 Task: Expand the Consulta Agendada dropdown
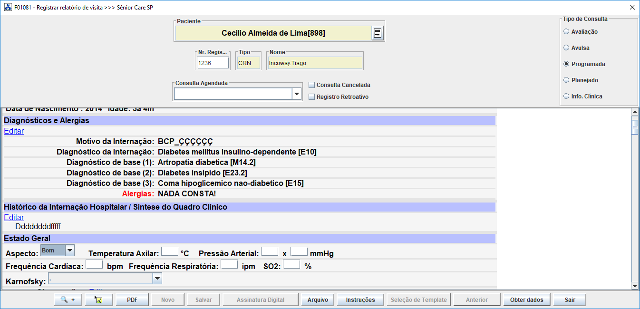click(297, 94)
